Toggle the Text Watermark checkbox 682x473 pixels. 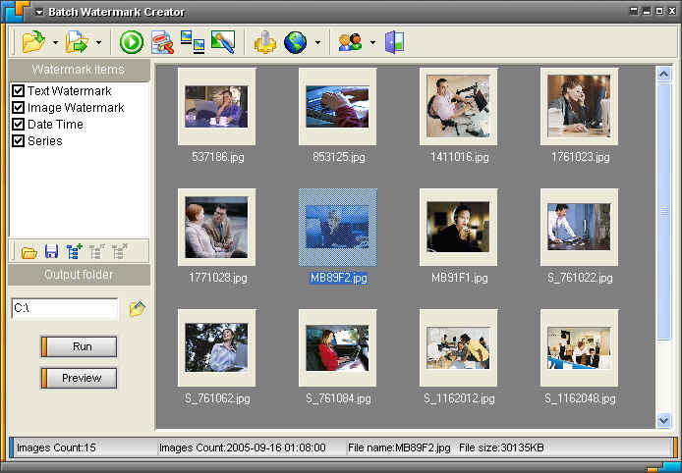(18, 91)
